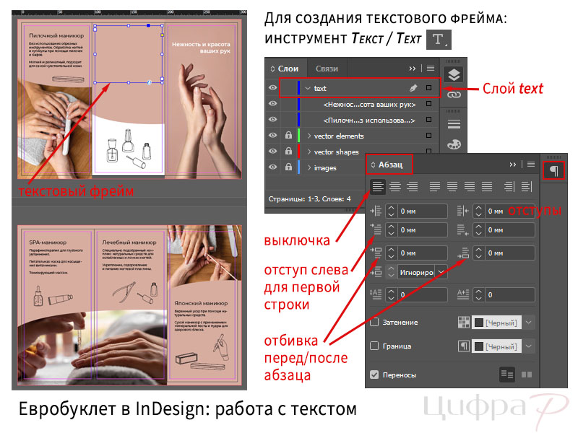Image resolution: width=578 pixels, height=433 pixels.
Task: Click drop cap number of lines field
Action: pyautogui.click(x=423, y=294)
